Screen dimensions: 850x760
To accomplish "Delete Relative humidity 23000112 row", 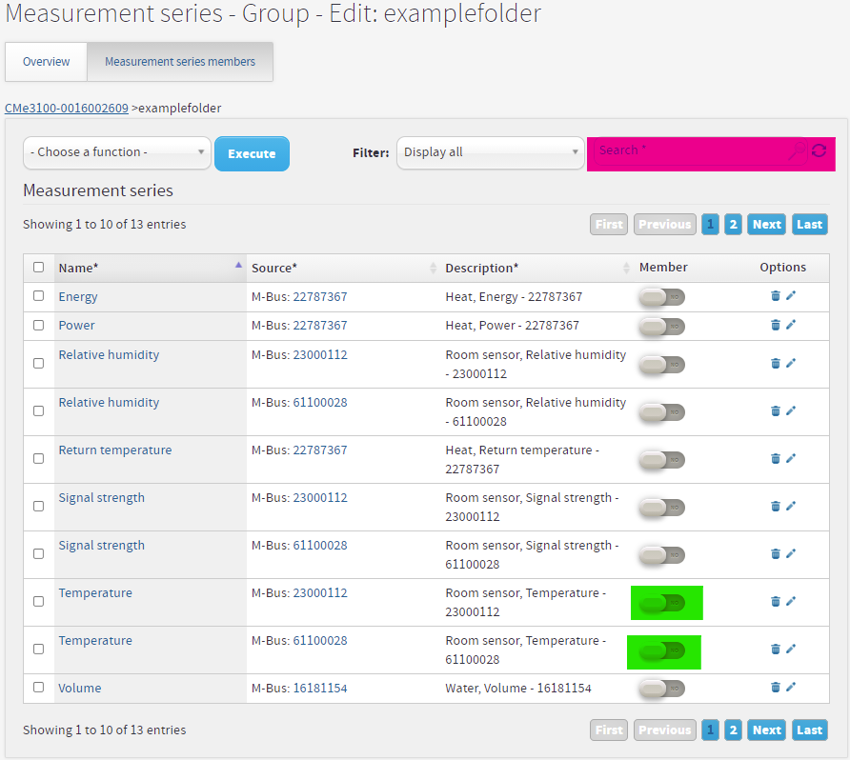I will click(775, 364).
